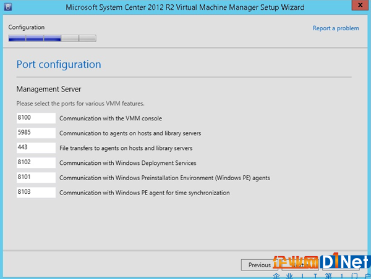The image size is (371, 279).
Task: Click the Management Server label
Action: tap(49, 89)
